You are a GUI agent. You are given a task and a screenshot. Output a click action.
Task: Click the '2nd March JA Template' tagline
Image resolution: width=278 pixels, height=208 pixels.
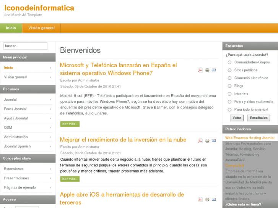23,15
